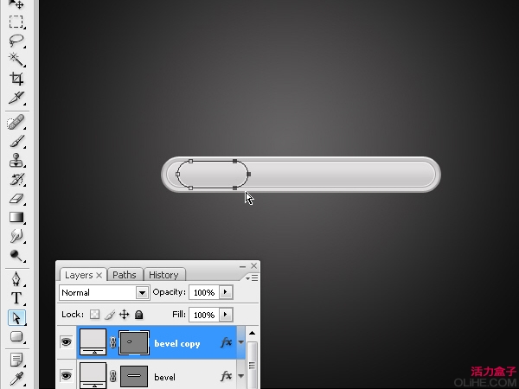The image size is (519, 389).
Task: Pick the Eraser tool
Action: point(16,199)
